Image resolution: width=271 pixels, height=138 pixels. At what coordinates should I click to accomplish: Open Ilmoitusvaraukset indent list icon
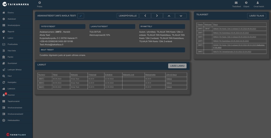coord(4,108)
